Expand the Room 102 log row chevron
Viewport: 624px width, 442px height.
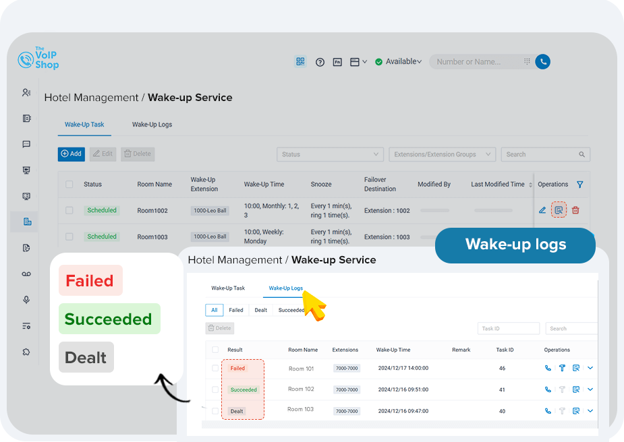coord(590,389)
